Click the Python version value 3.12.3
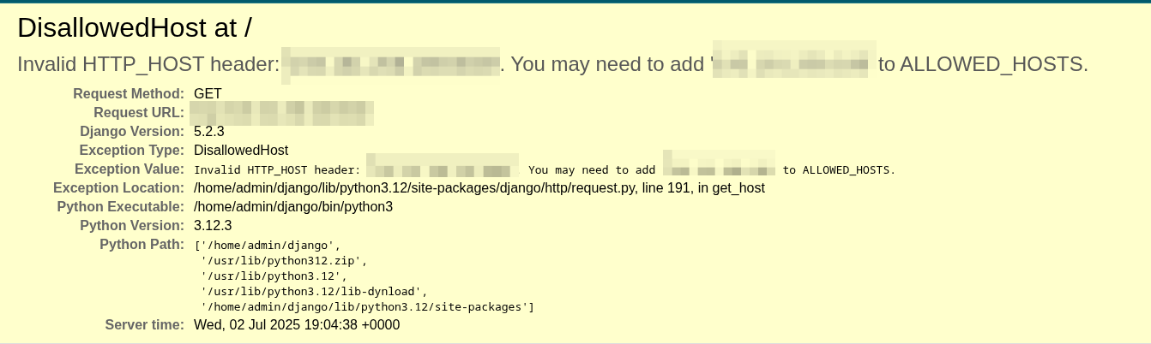1151x344 pixels. coord(213,225)
